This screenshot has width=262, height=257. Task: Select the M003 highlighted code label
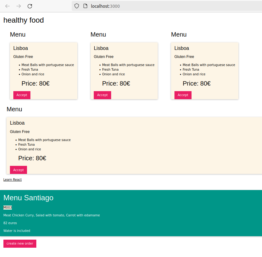coord(7,207)
